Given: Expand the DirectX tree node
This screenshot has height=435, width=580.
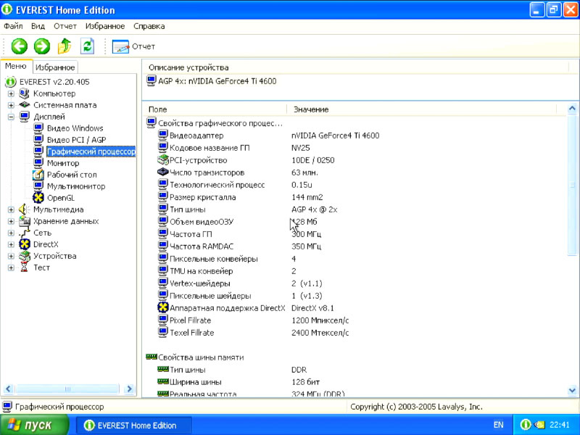Looking at the screenshot, I should click(11, 244).
